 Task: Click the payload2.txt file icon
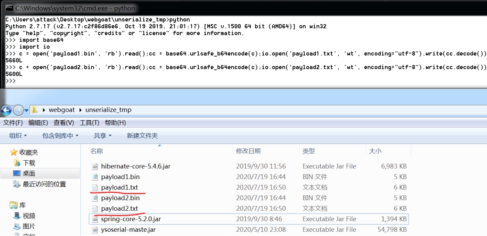(95, 208)
